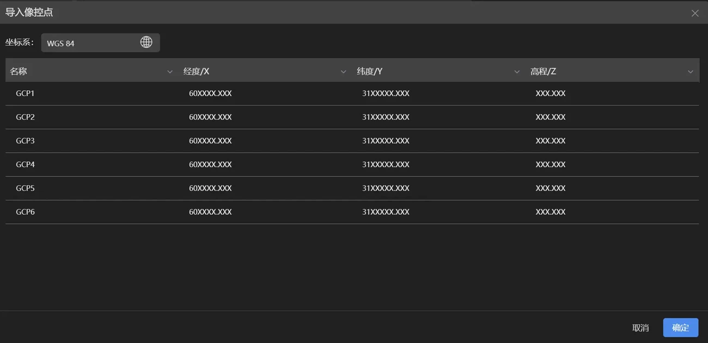The height and width of the screenshot is (343, 708).
Task: Click GCP3 latitude value 31XXXXX.XXX
Action: click(386, 141)
